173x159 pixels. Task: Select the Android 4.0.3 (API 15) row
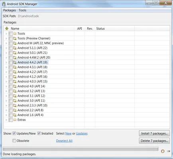point(32,81)
